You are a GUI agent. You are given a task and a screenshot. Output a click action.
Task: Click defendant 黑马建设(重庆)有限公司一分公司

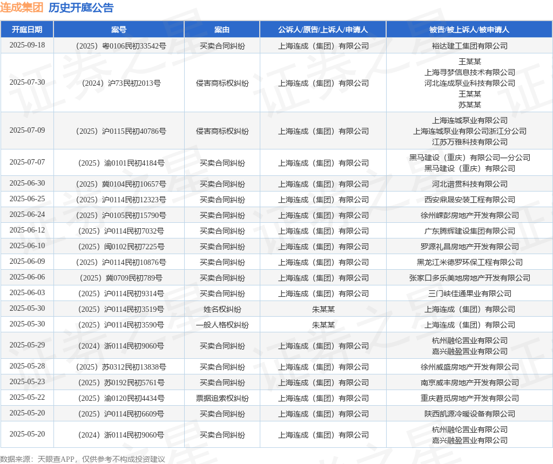(469, 158)
